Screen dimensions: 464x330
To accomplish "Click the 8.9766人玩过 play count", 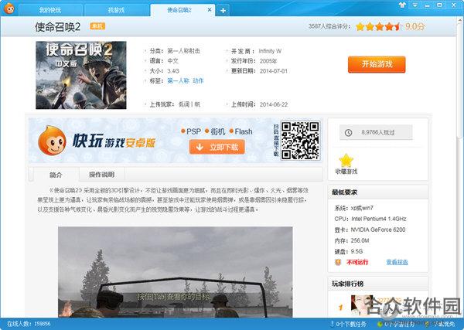I will (x=378, y=132).
